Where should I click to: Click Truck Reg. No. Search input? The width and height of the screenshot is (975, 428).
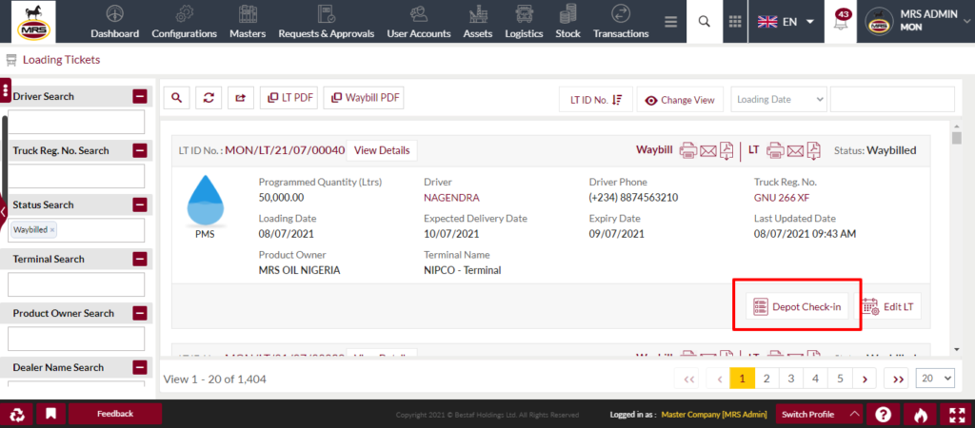click(x=76, y=176)
